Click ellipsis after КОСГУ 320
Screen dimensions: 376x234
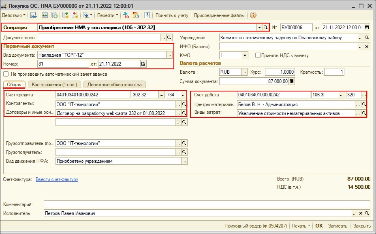[364, 95]
